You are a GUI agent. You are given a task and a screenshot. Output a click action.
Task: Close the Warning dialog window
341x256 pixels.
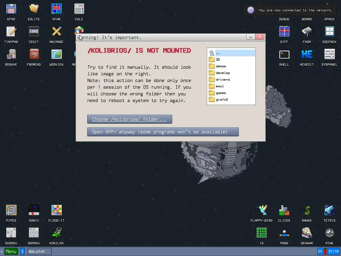click(x=260, y=37)
